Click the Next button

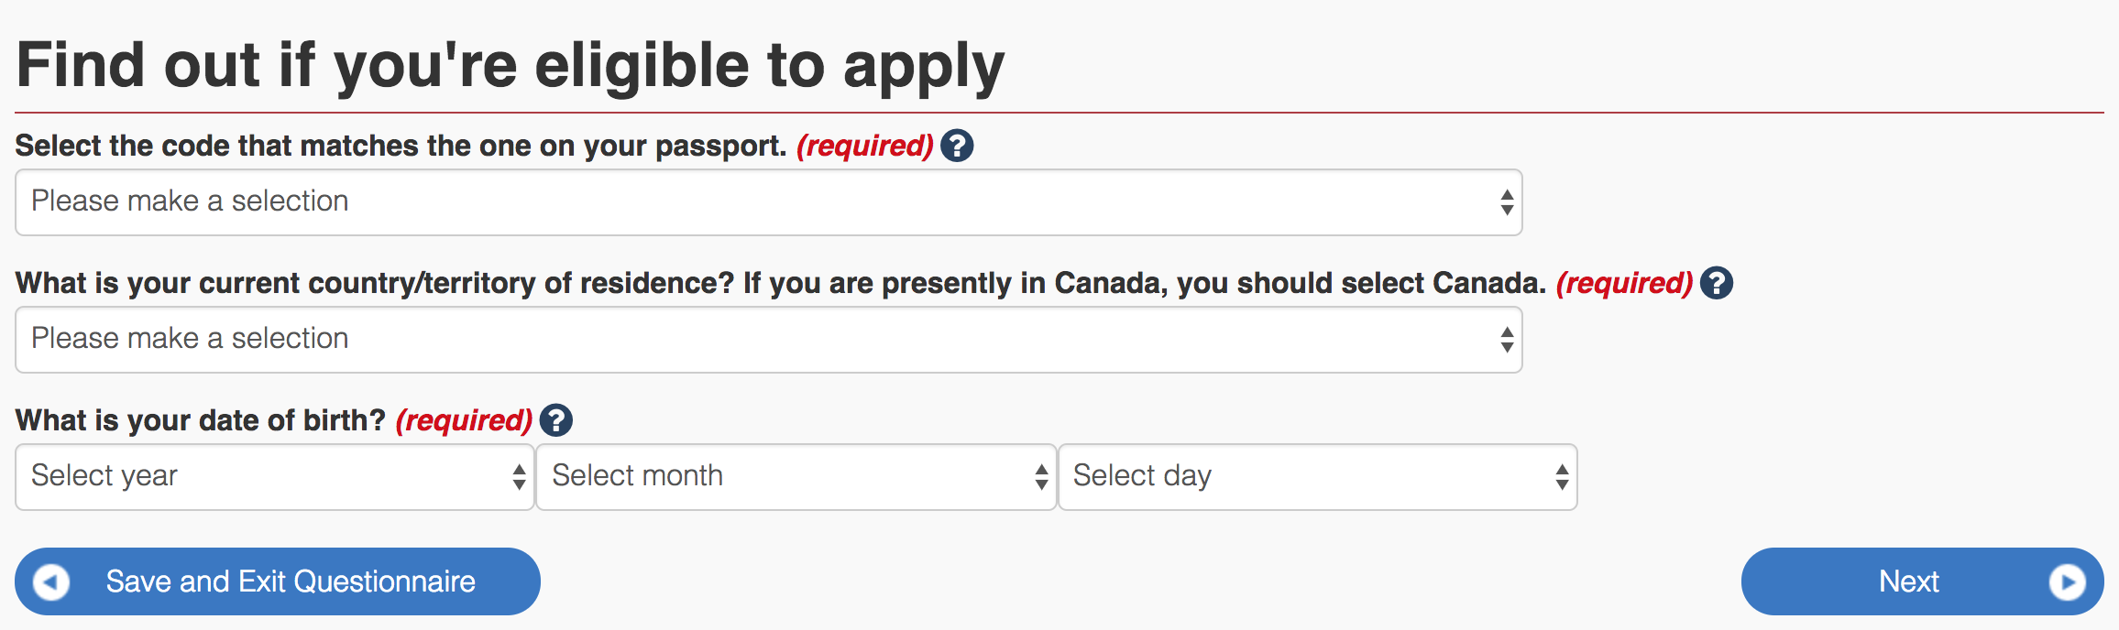pyautogui.click(x=1910, y=581)
